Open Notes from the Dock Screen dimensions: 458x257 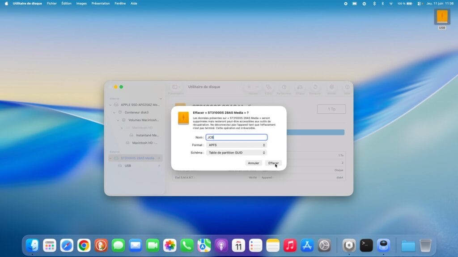pyautogui.click(x=273, y=245)
